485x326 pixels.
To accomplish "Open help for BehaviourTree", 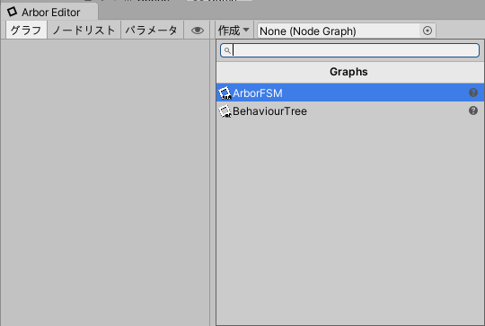I will (473, 110).
